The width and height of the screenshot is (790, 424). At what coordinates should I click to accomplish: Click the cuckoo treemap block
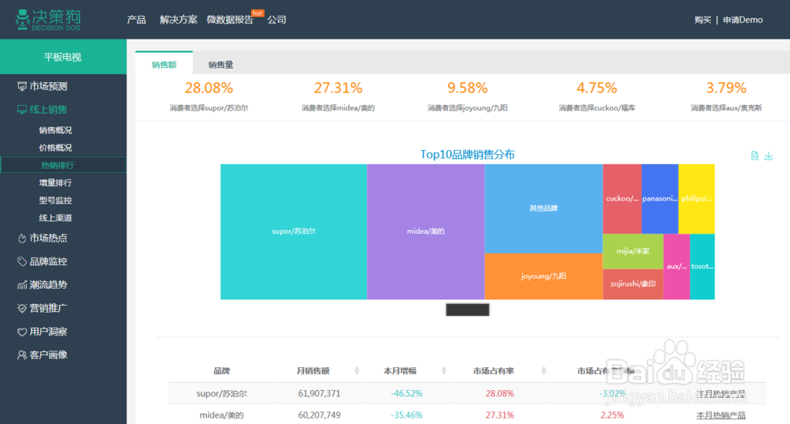pyautogui.click(x=623, y=199)
